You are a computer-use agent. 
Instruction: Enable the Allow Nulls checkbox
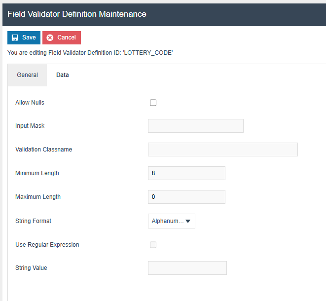pyautogui.click(x=153, y=103)
